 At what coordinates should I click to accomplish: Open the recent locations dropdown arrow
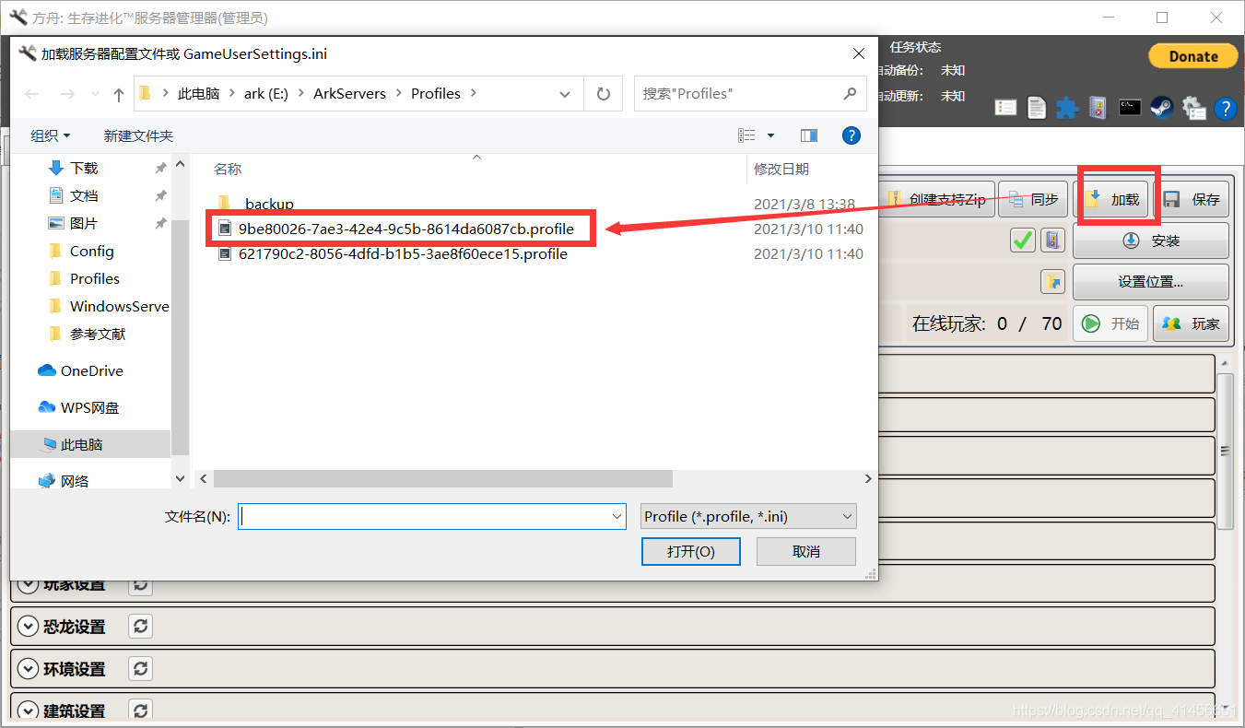point(95,94)
